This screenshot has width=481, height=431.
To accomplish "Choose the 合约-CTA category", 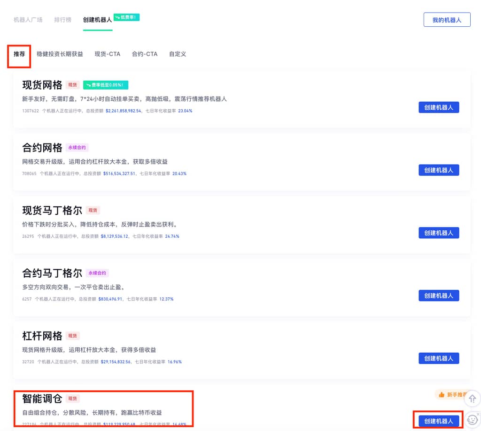I will (145, 54).
